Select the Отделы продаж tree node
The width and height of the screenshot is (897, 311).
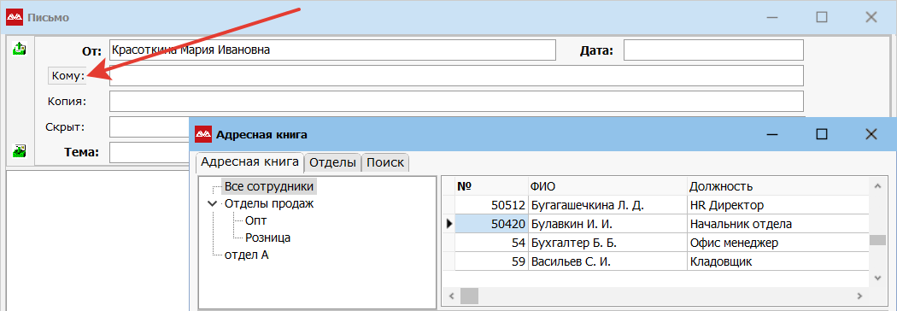click(x=269, y=203)
